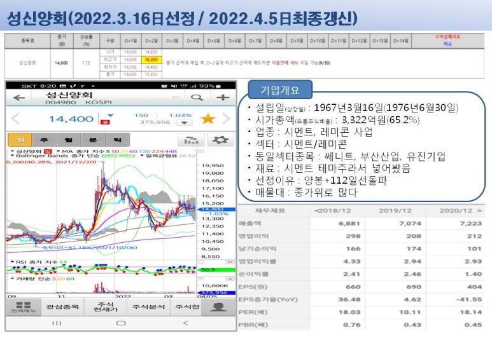Select the 분 minute chart tab
Viewport: 492px width, 340px height.
(x=93, y=140)
